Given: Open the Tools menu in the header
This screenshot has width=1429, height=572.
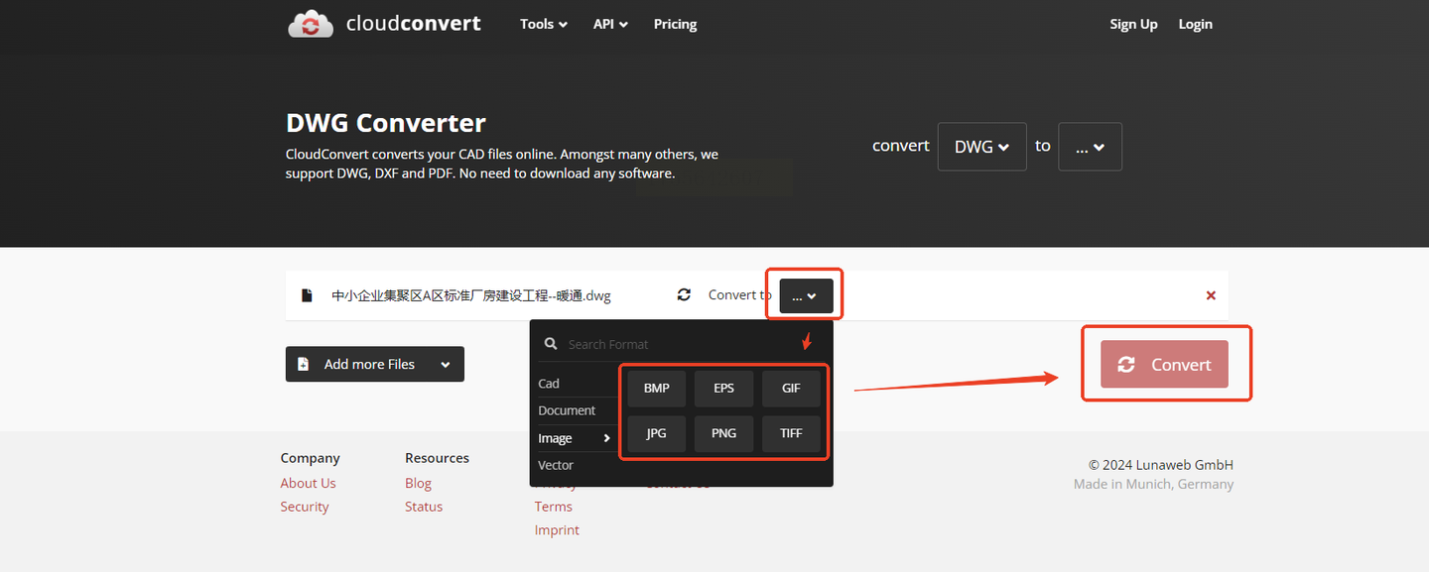Looking at the screenshot, I should pyautogui.click(x=544, y=24).
